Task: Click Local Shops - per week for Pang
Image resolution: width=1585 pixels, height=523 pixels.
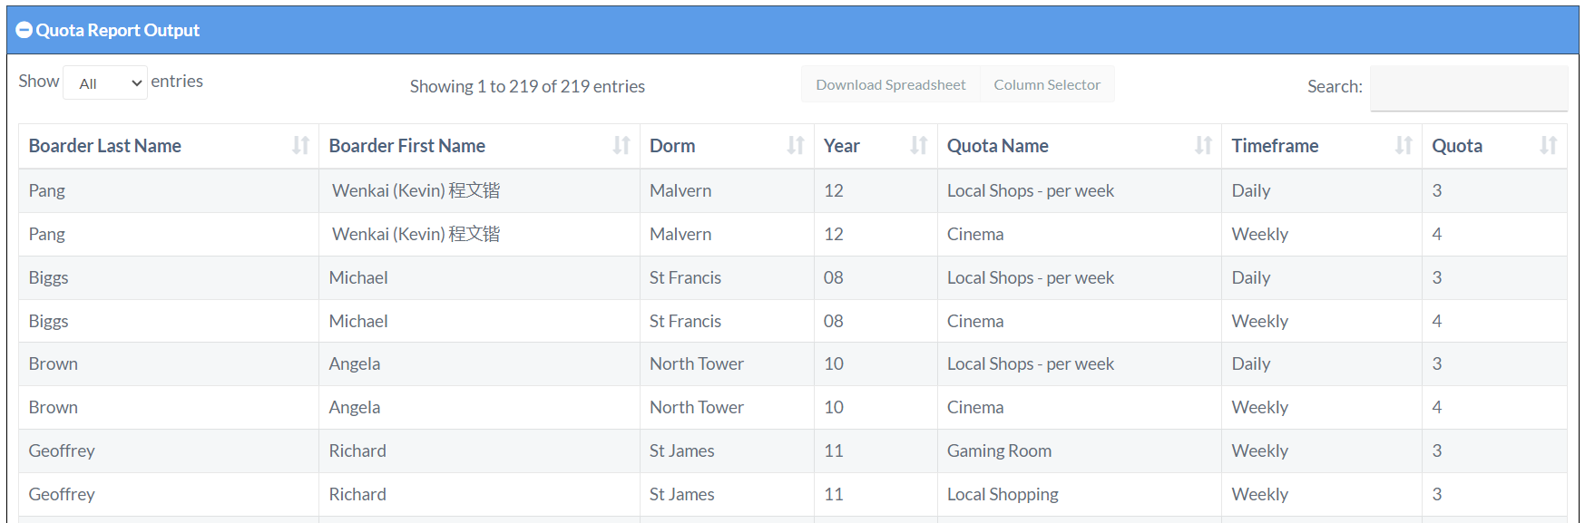Action: pyautogui.click(x=1031, y=190)
